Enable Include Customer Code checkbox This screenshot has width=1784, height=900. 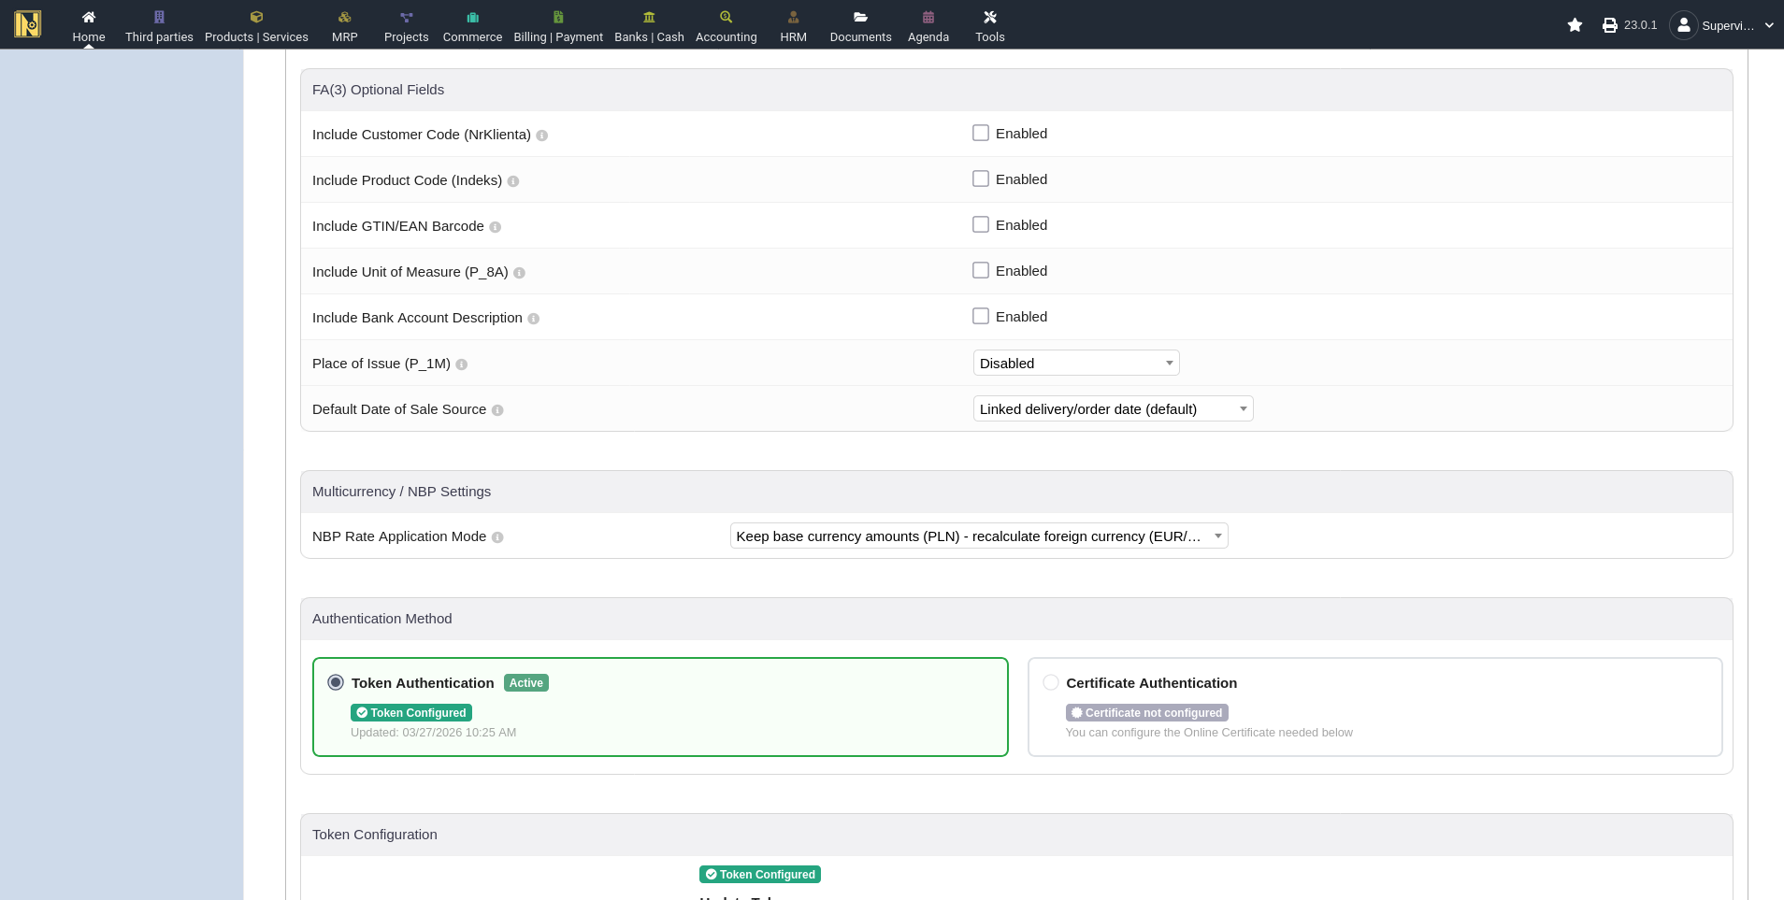(x=981, y=134)
